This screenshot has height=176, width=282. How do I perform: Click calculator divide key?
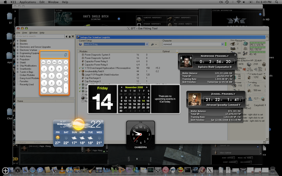click(x=66, y=62)
